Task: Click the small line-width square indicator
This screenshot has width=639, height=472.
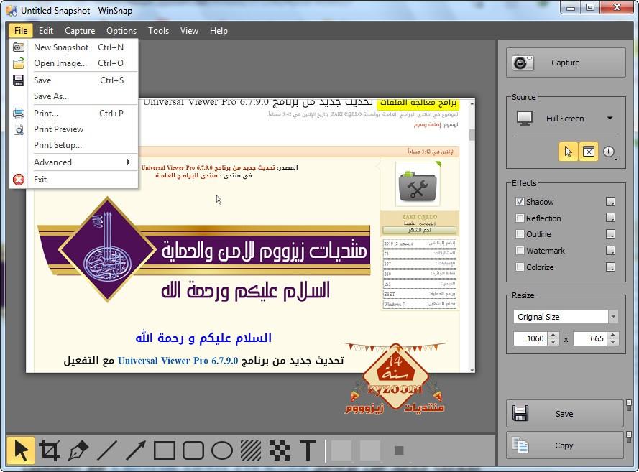Action: 399,450
